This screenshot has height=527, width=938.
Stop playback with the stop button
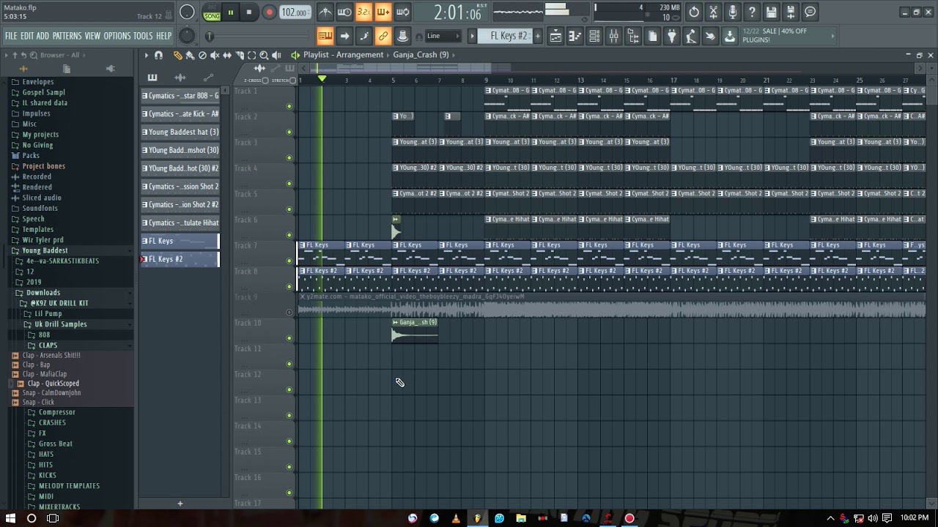(248, 12)
